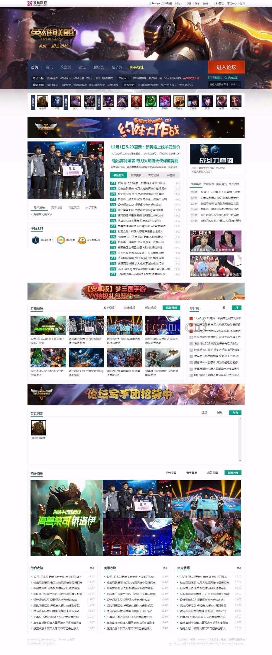Open the 资讯 nav item
This screenshot has width=272, height=655.
(49, 67)
